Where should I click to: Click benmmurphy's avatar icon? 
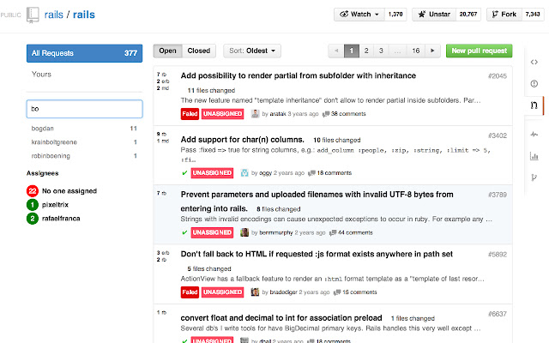[x=244, y=232]
